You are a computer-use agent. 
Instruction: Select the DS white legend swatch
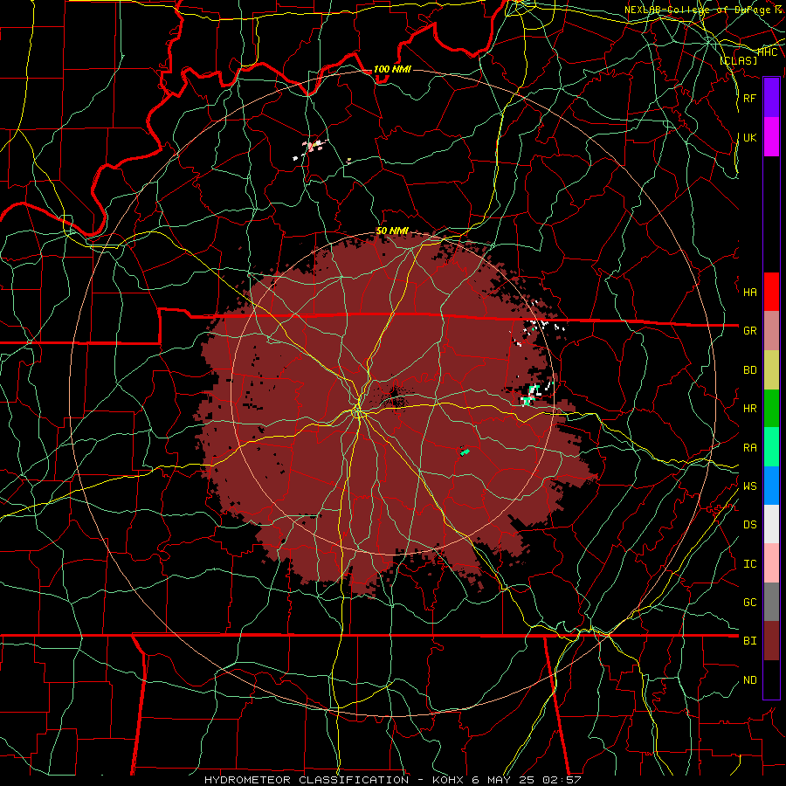point(771,524)
